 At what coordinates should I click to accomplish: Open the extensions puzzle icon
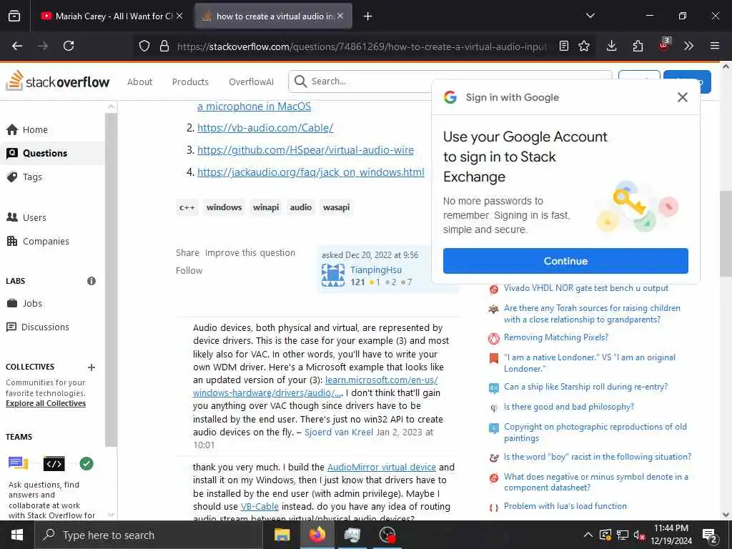click(x=638, y=46)
